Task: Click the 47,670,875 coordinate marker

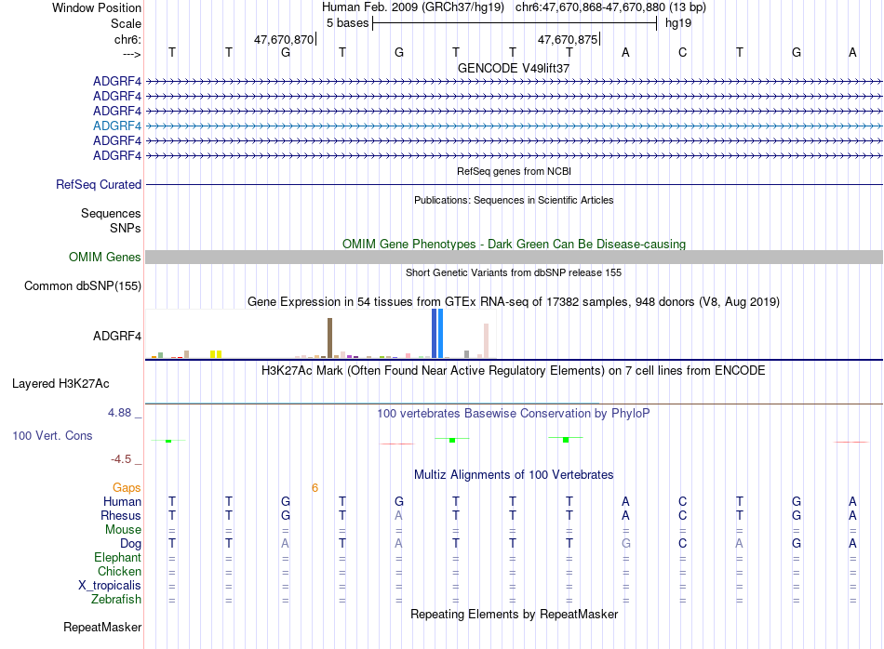Action: 568,39
